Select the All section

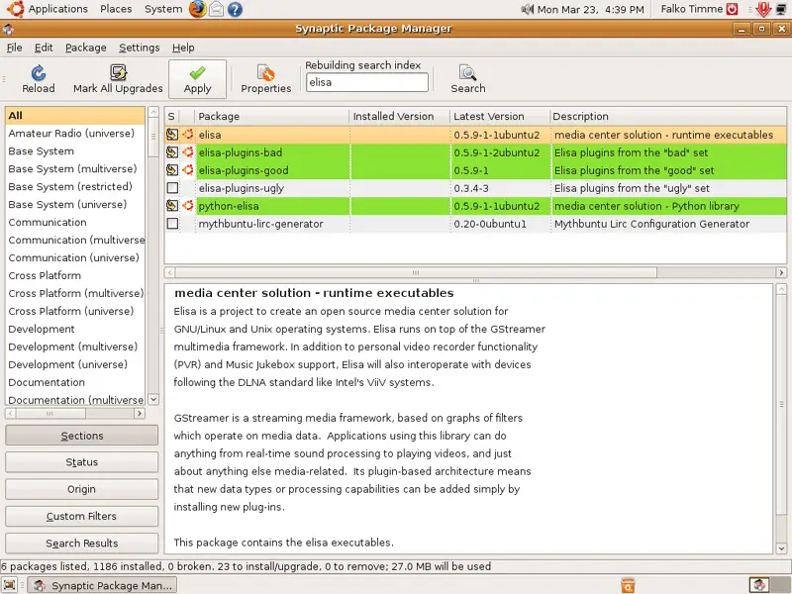pyautogui.click(x=75, y=115)
